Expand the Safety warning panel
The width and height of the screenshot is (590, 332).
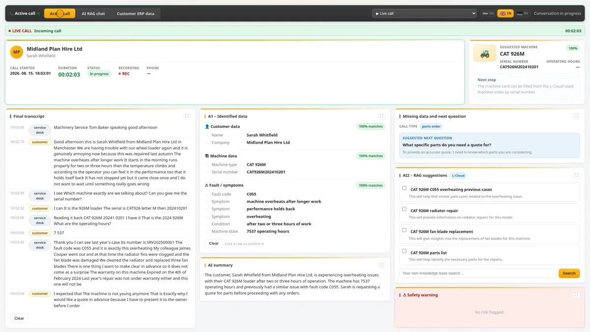coord(576,295)
